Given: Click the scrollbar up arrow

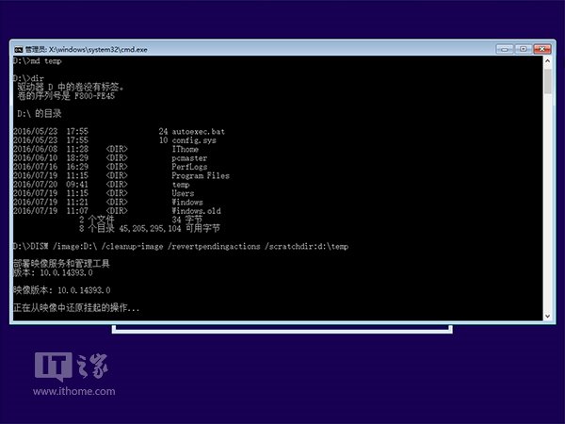Looking at the screenshot, I should coord(547,61).
